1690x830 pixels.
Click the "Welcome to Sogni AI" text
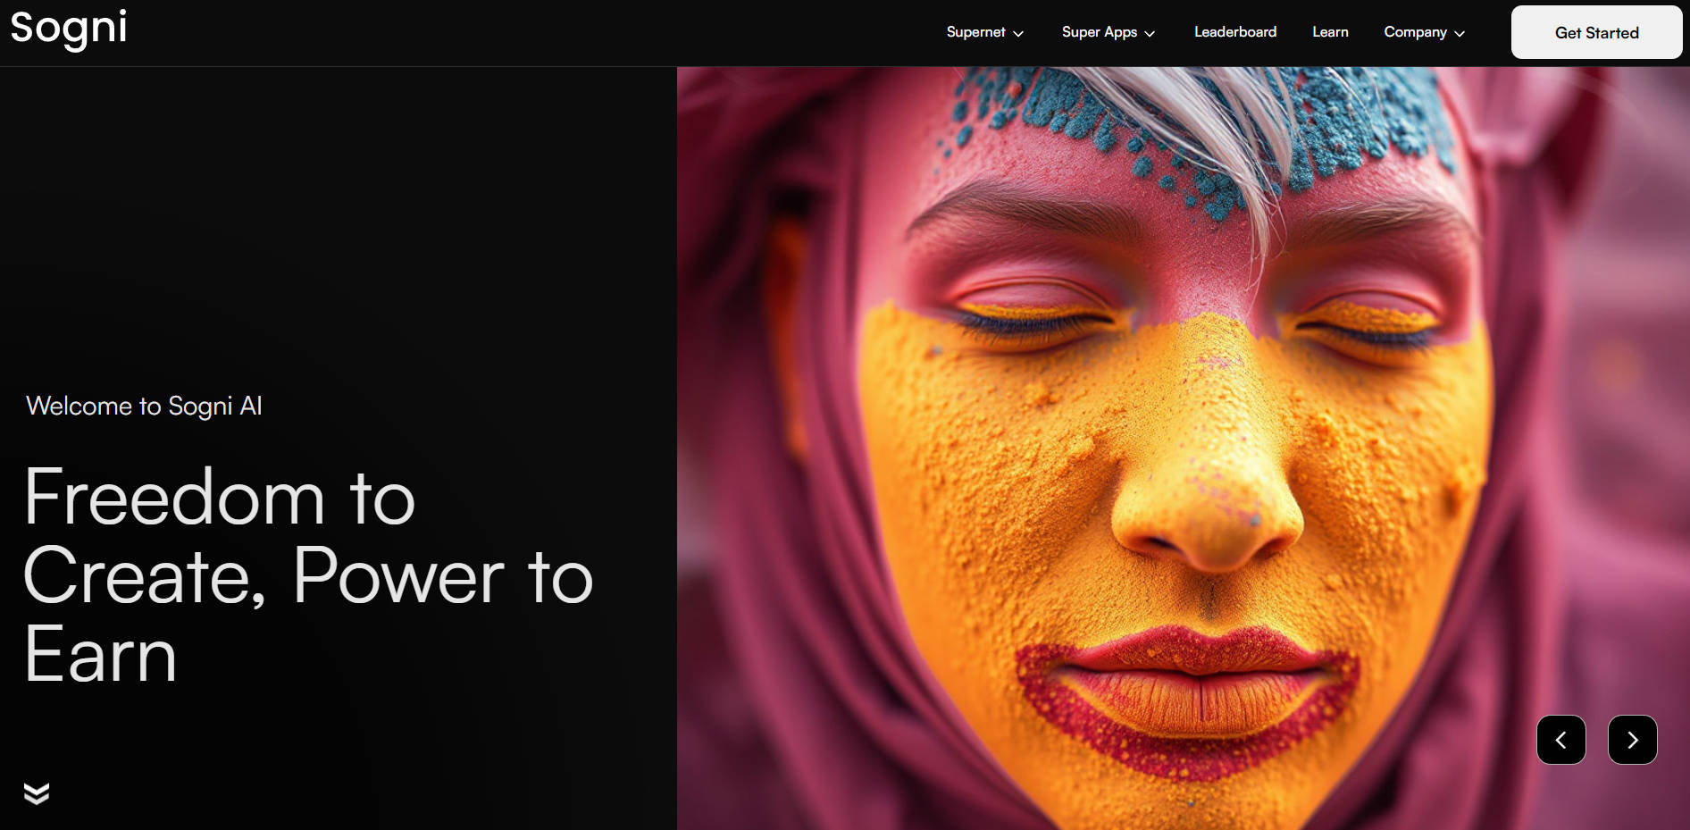point(144,406)
